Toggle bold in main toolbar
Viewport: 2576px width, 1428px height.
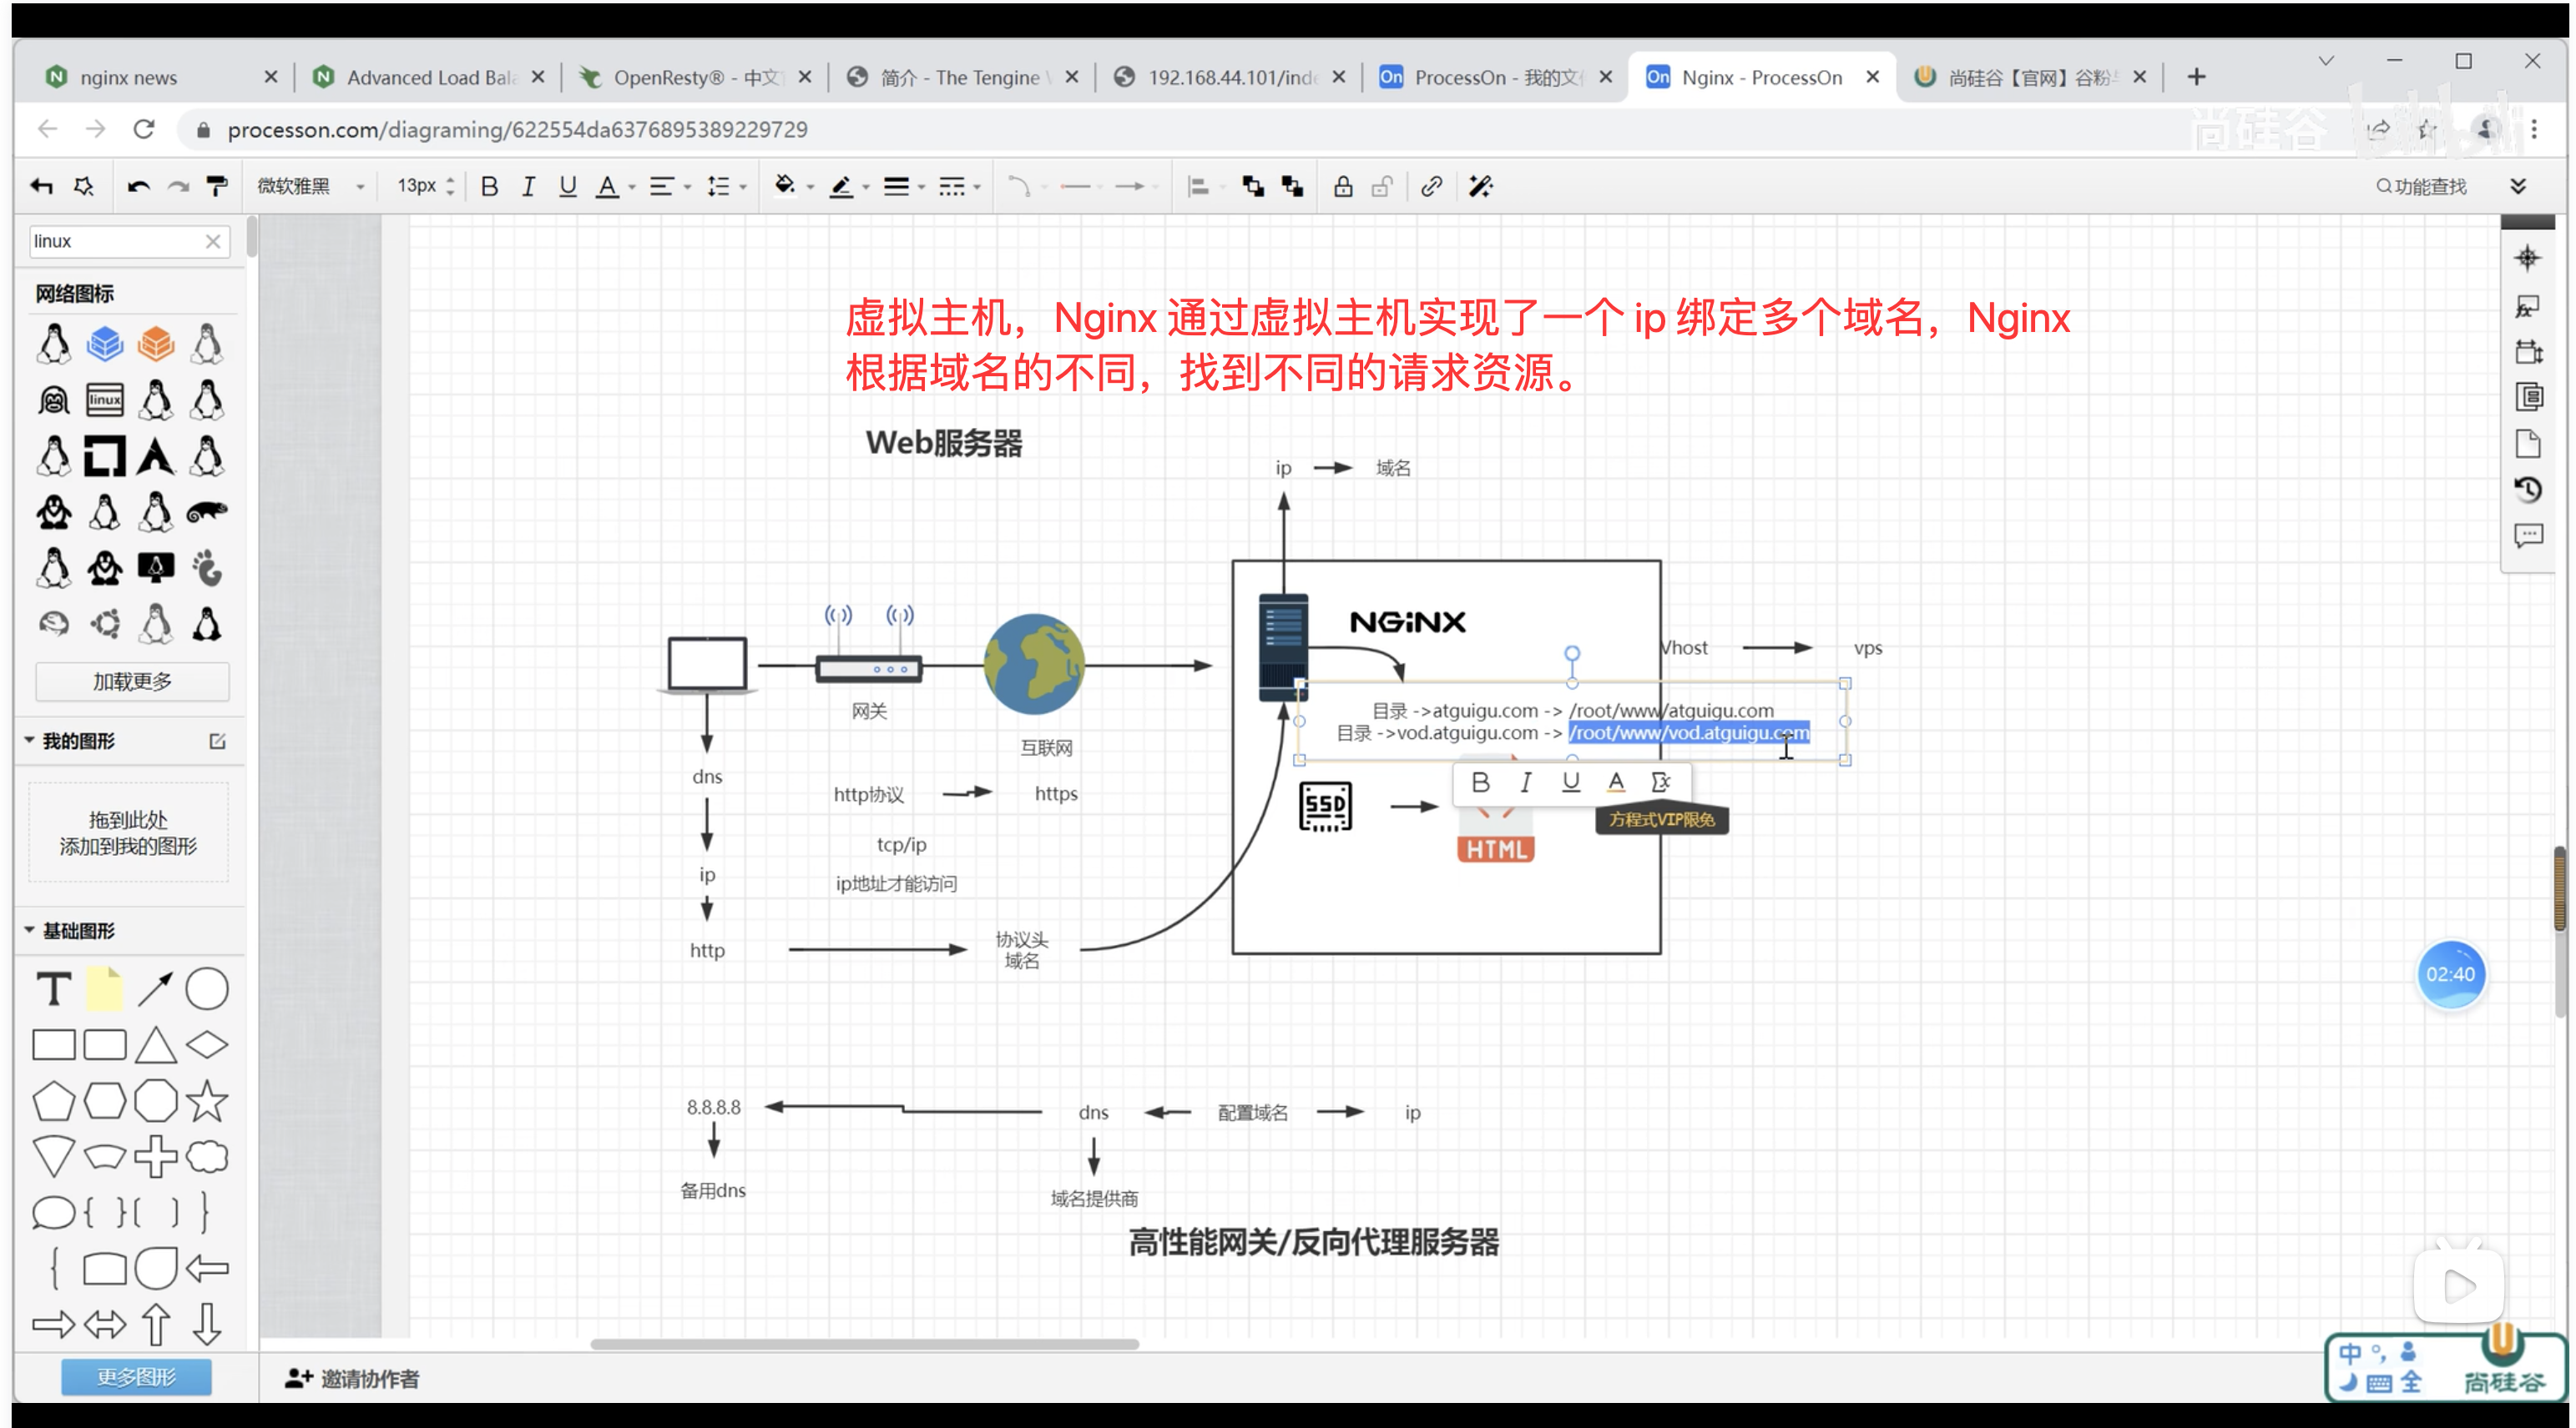[x=489, y=186]
